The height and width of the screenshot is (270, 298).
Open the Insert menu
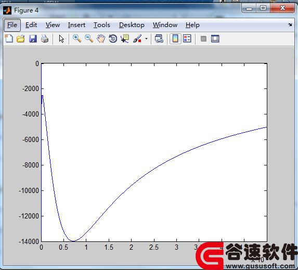point(76,25)
